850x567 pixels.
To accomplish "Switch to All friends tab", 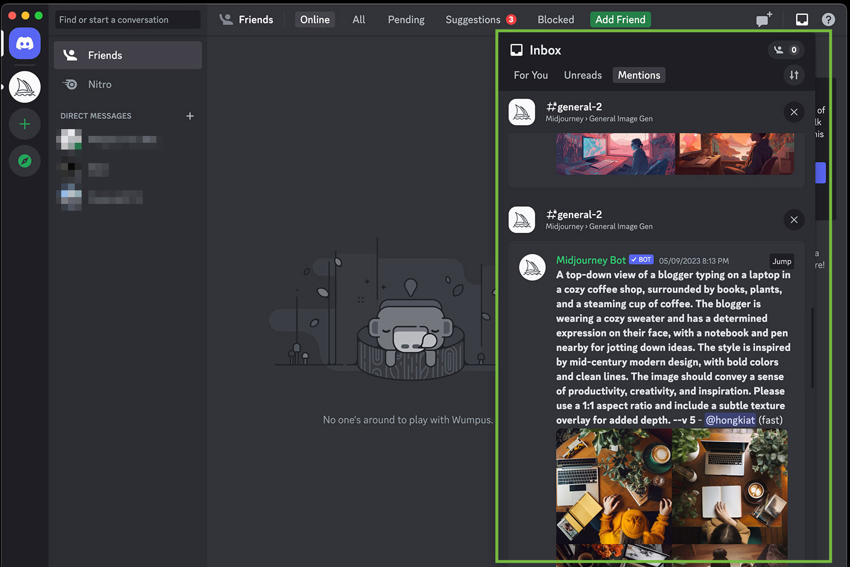I will point(359,19).
